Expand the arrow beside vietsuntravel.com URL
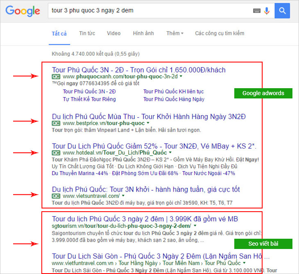This screenshot has height=274, width=299. [x=123, y=196]
